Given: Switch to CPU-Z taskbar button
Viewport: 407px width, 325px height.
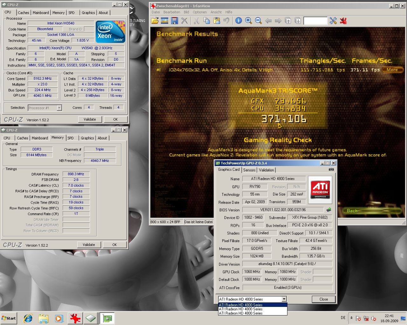Looking at the screenshot, I should pos(91,318).
